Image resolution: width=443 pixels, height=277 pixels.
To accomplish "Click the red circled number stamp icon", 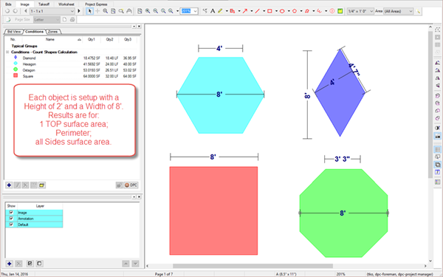I will [332, 11].
